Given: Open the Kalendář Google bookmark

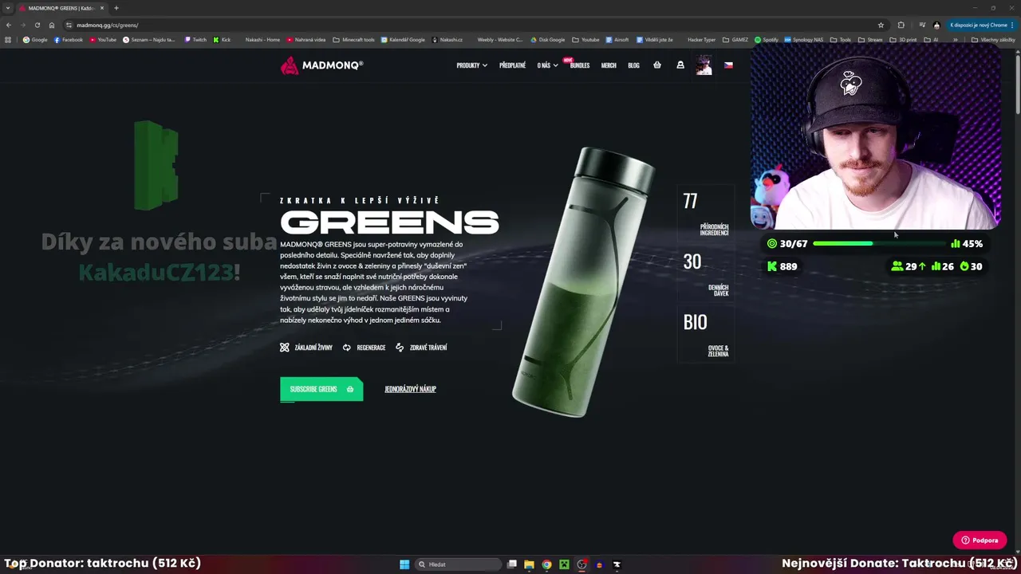Looking at the screenshot, I should (403, 39).
